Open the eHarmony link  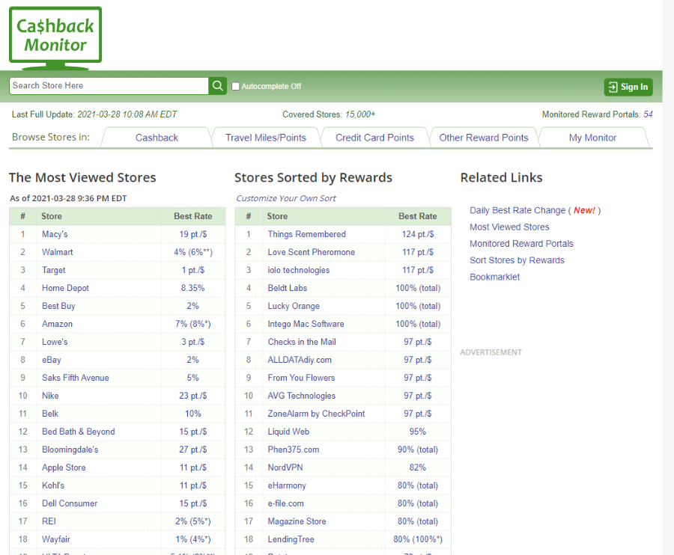coord(287,486)
